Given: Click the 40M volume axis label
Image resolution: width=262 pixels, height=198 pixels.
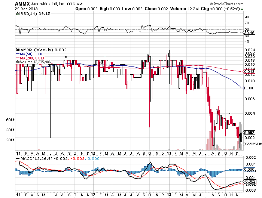Looking at the screenshot, I should (10, 130).
